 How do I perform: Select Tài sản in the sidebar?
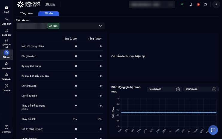coord(6,55)
